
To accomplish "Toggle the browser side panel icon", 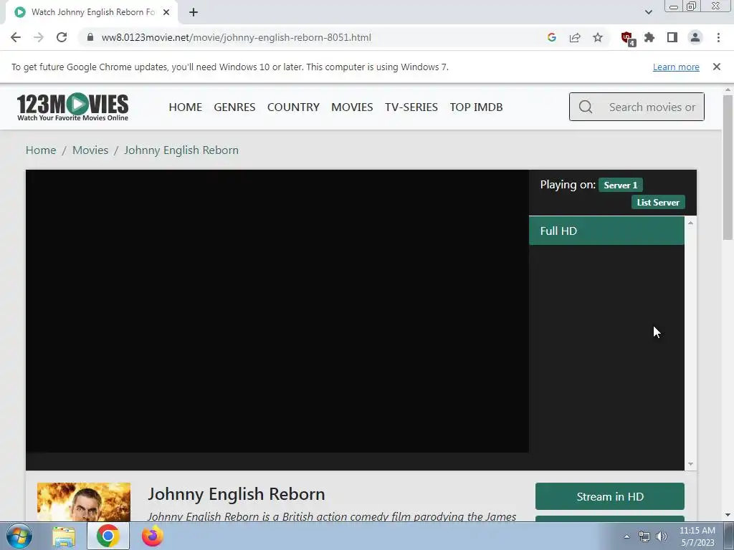I will pos(672,37).
